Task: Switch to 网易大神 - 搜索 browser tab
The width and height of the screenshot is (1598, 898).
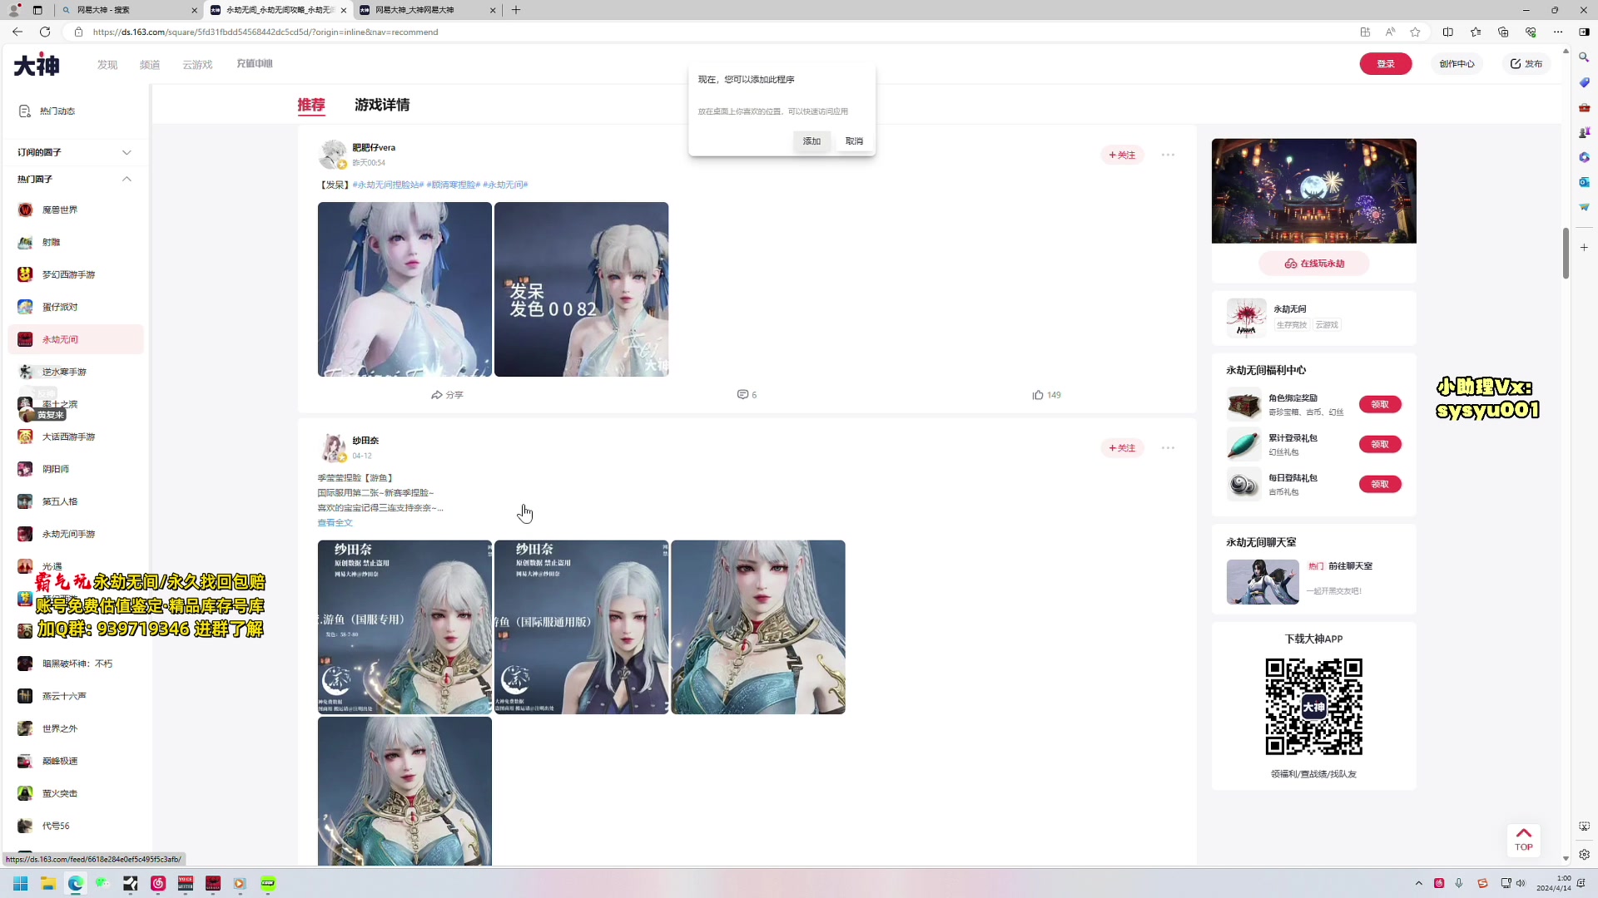Action: point(130,10)
